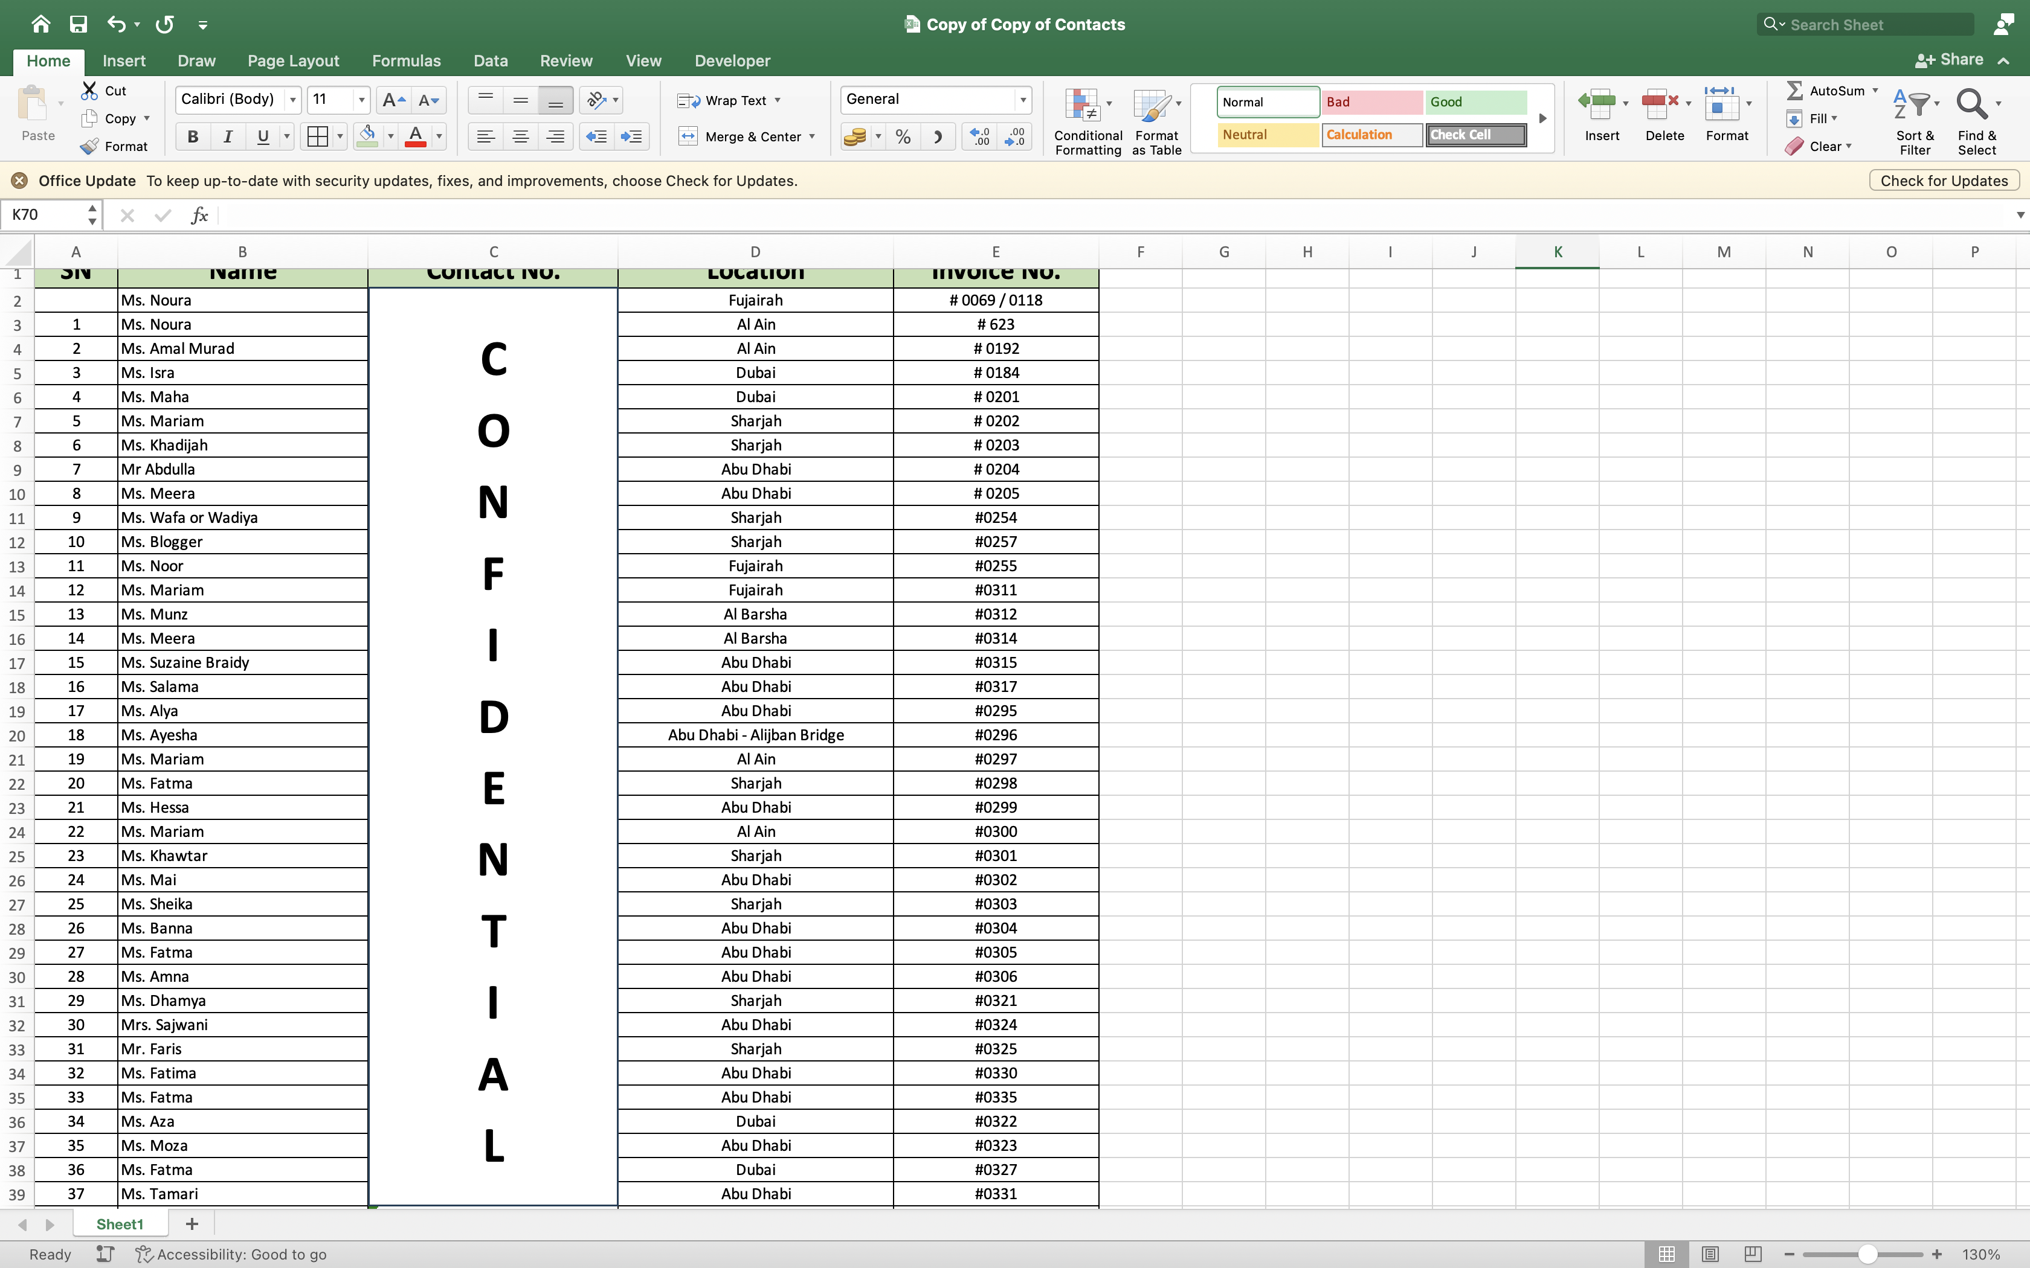Screen dimensions: 2030x1268
Task: Click the Save icon in title bar
Action: [x=78, y=24]
